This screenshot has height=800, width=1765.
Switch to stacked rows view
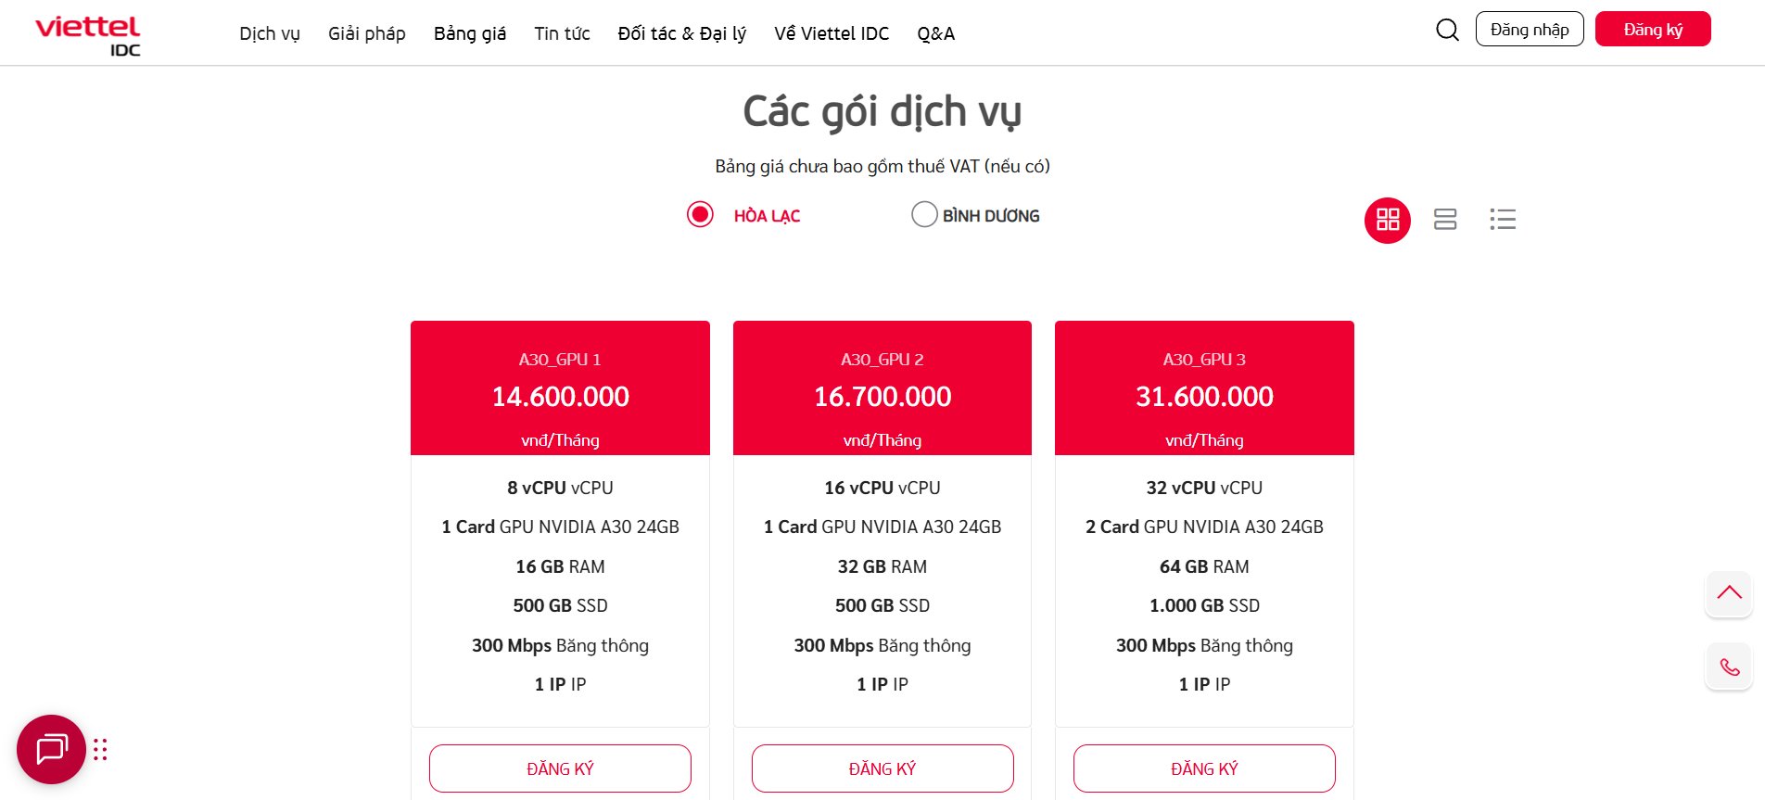click(1444, 220)
